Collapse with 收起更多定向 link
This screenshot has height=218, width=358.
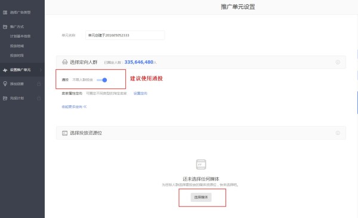(x=74, y=107)
